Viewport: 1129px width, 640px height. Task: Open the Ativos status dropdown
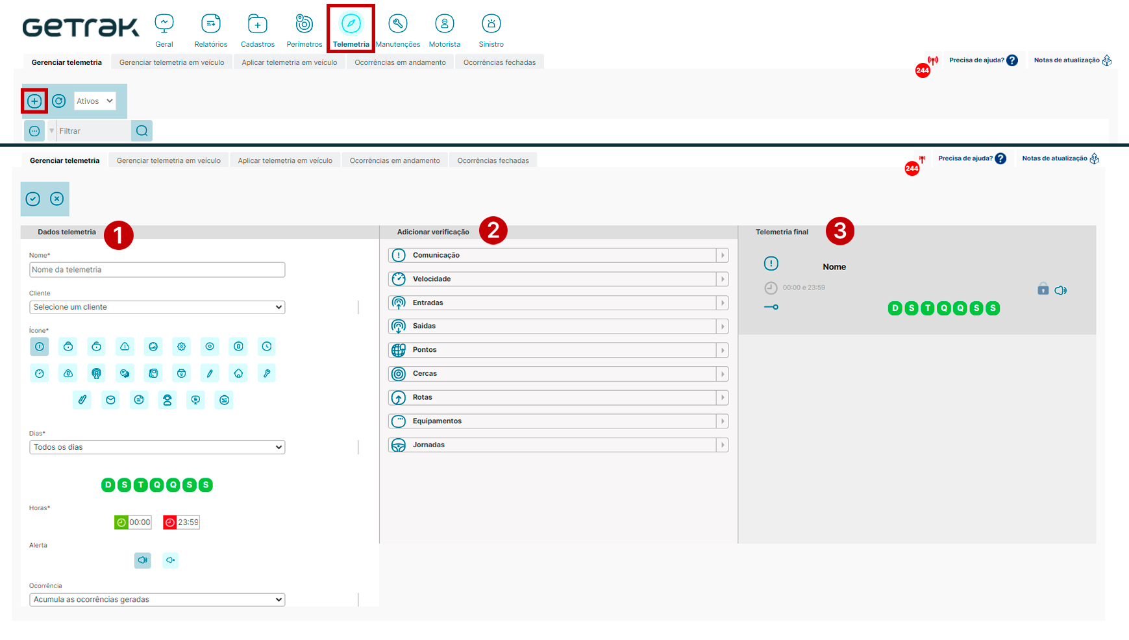95,101
